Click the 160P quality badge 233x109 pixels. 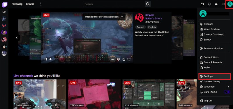pos(112,59)
